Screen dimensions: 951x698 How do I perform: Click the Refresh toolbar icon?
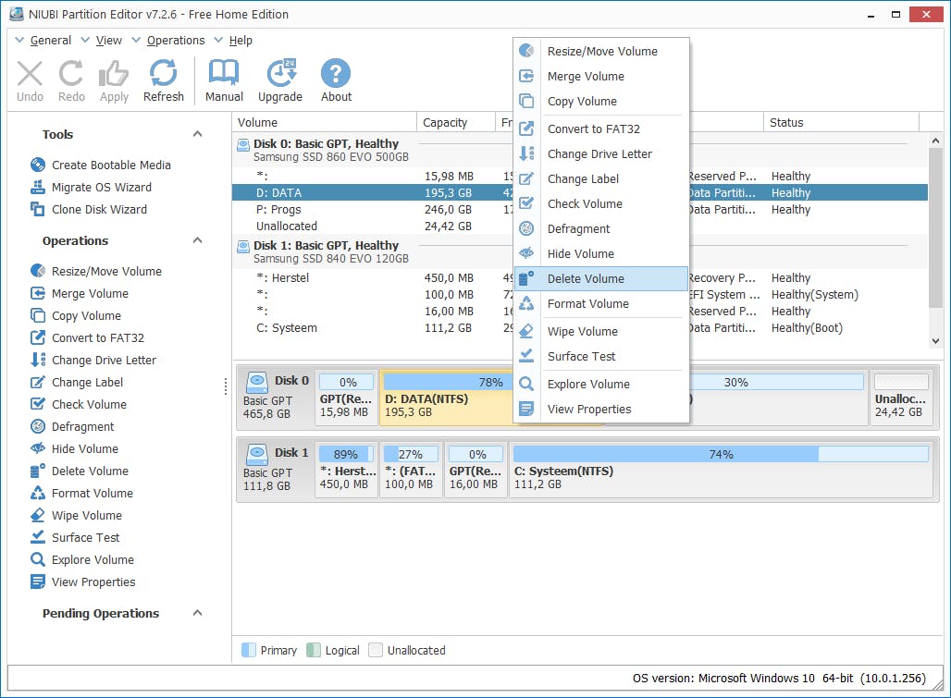(x=164, y=80)
